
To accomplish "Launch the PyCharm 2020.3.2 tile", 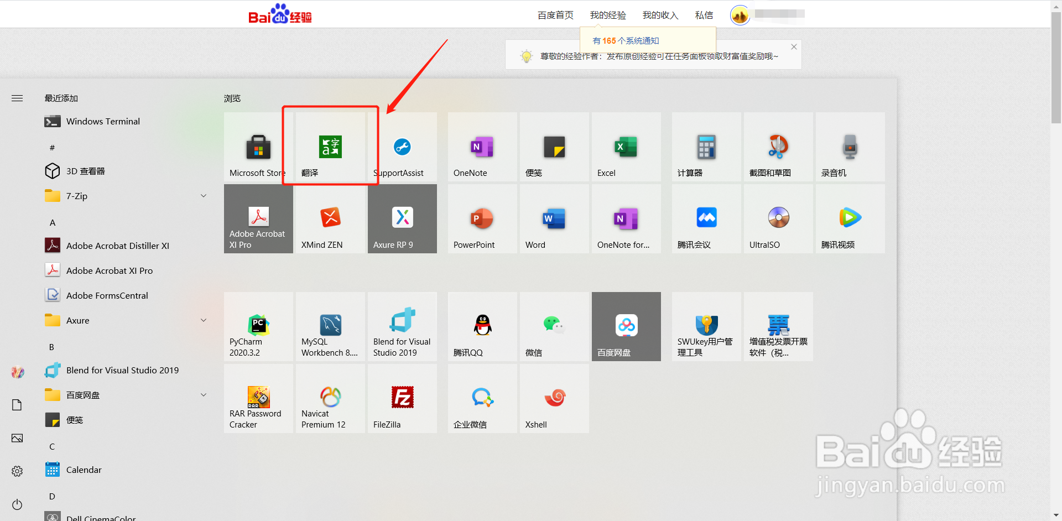I will 258,327.
